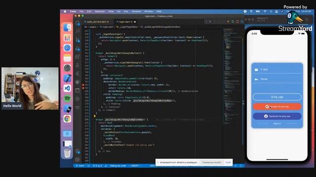Click Gizle on the sharing bar
Screen dimensions: 316x177
[228, 162]
